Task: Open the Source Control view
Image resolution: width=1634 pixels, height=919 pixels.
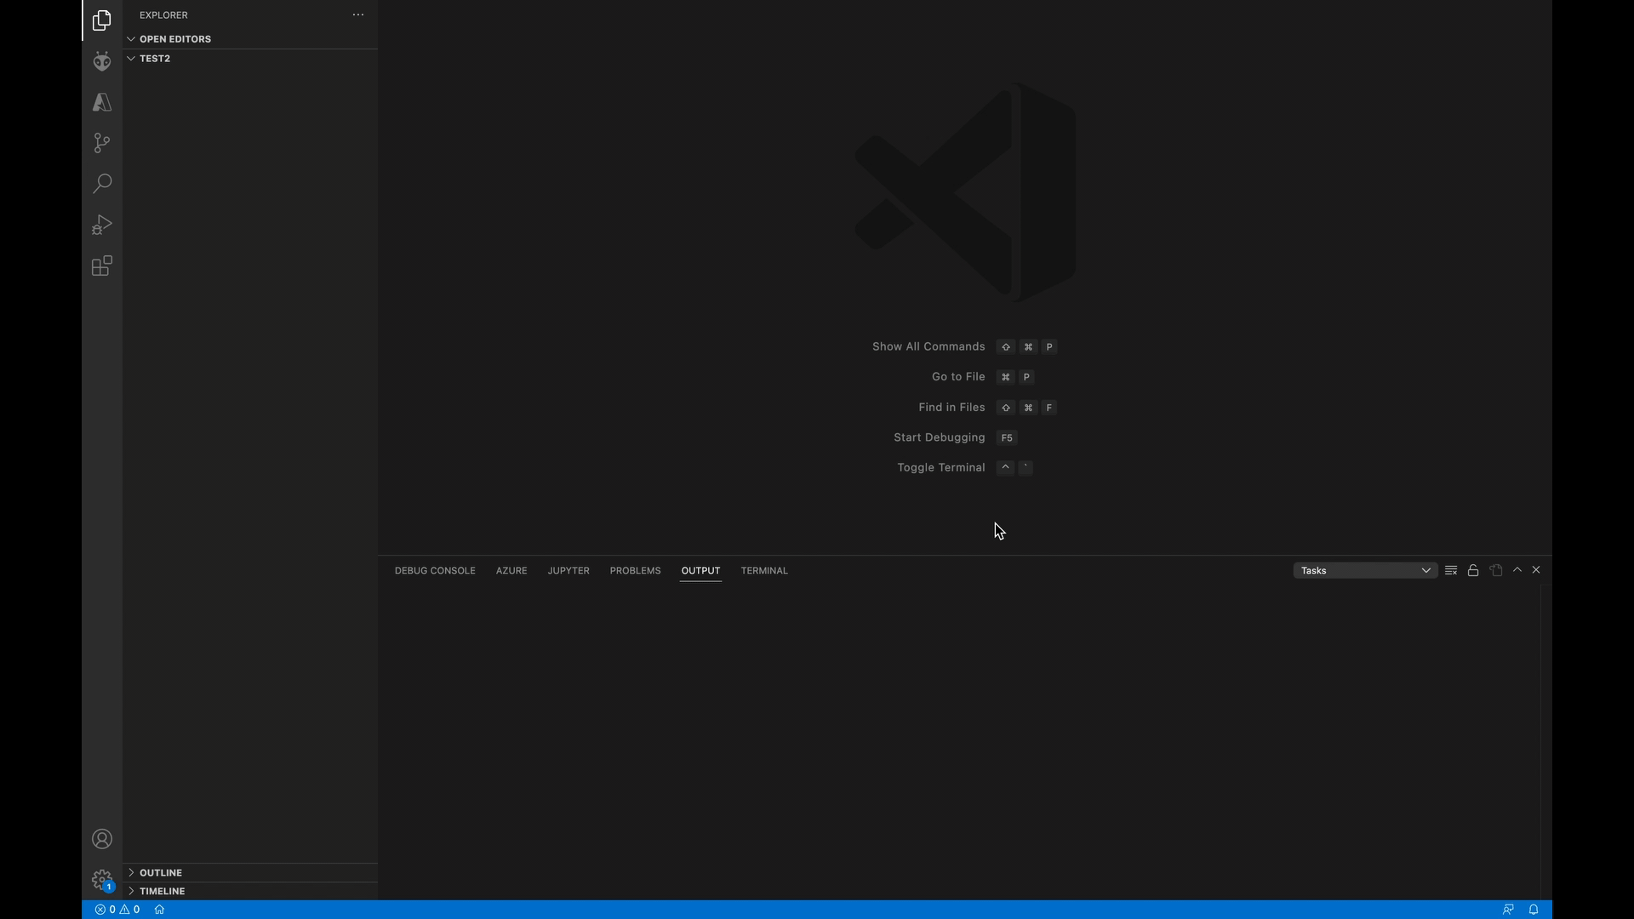Action: pyautogui.click(x=102, y=143)
